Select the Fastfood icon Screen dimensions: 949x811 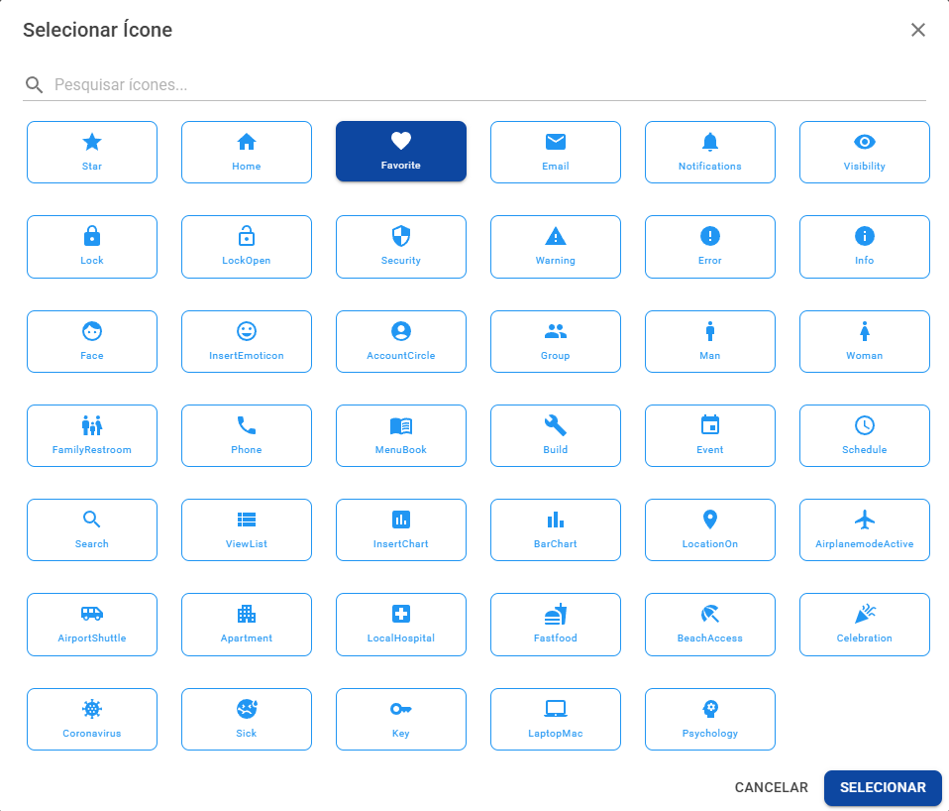click(556, 625)
